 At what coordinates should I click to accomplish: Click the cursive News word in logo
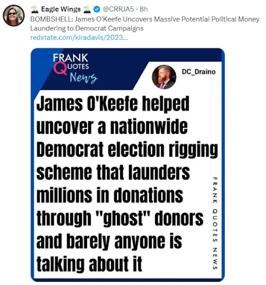click(84, 78)
